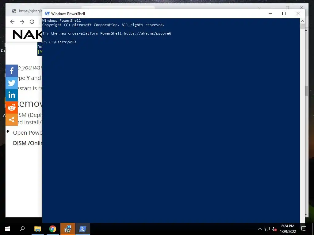Switch to PowerShell taskbar button

(83, 229)
